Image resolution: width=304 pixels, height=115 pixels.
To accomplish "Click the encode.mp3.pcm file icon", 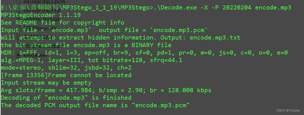I will [x=18, y=2].
